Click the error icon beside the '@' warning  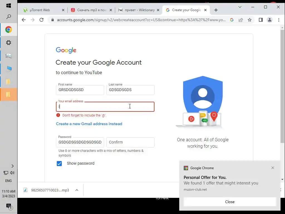tap(58, 115)
